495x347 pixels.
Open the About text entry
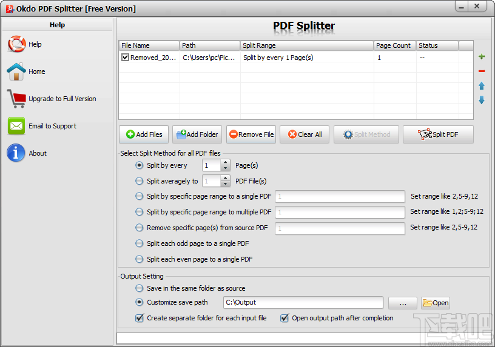tap(38, 153)
